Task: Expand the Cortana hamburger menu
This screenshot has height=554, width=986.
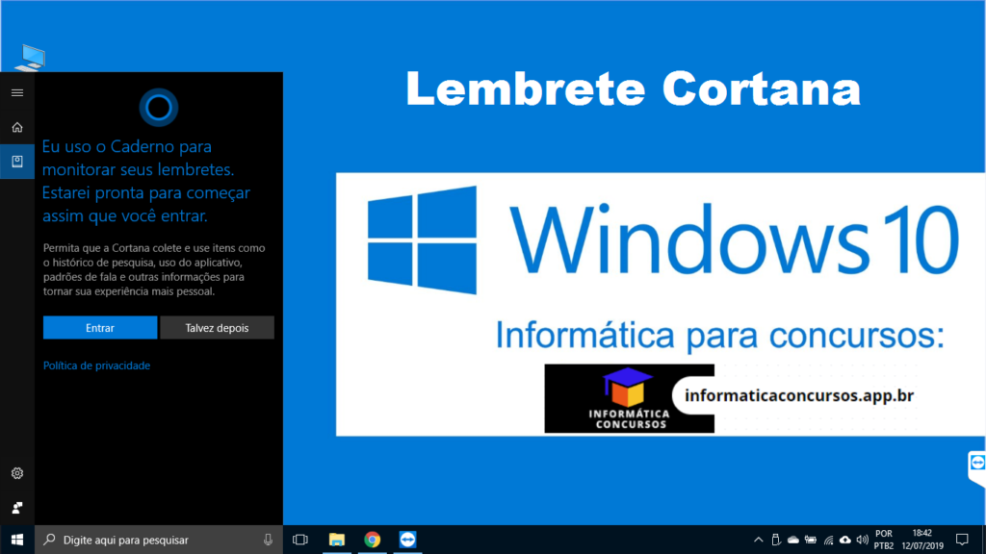Action: tap(16, 92)
